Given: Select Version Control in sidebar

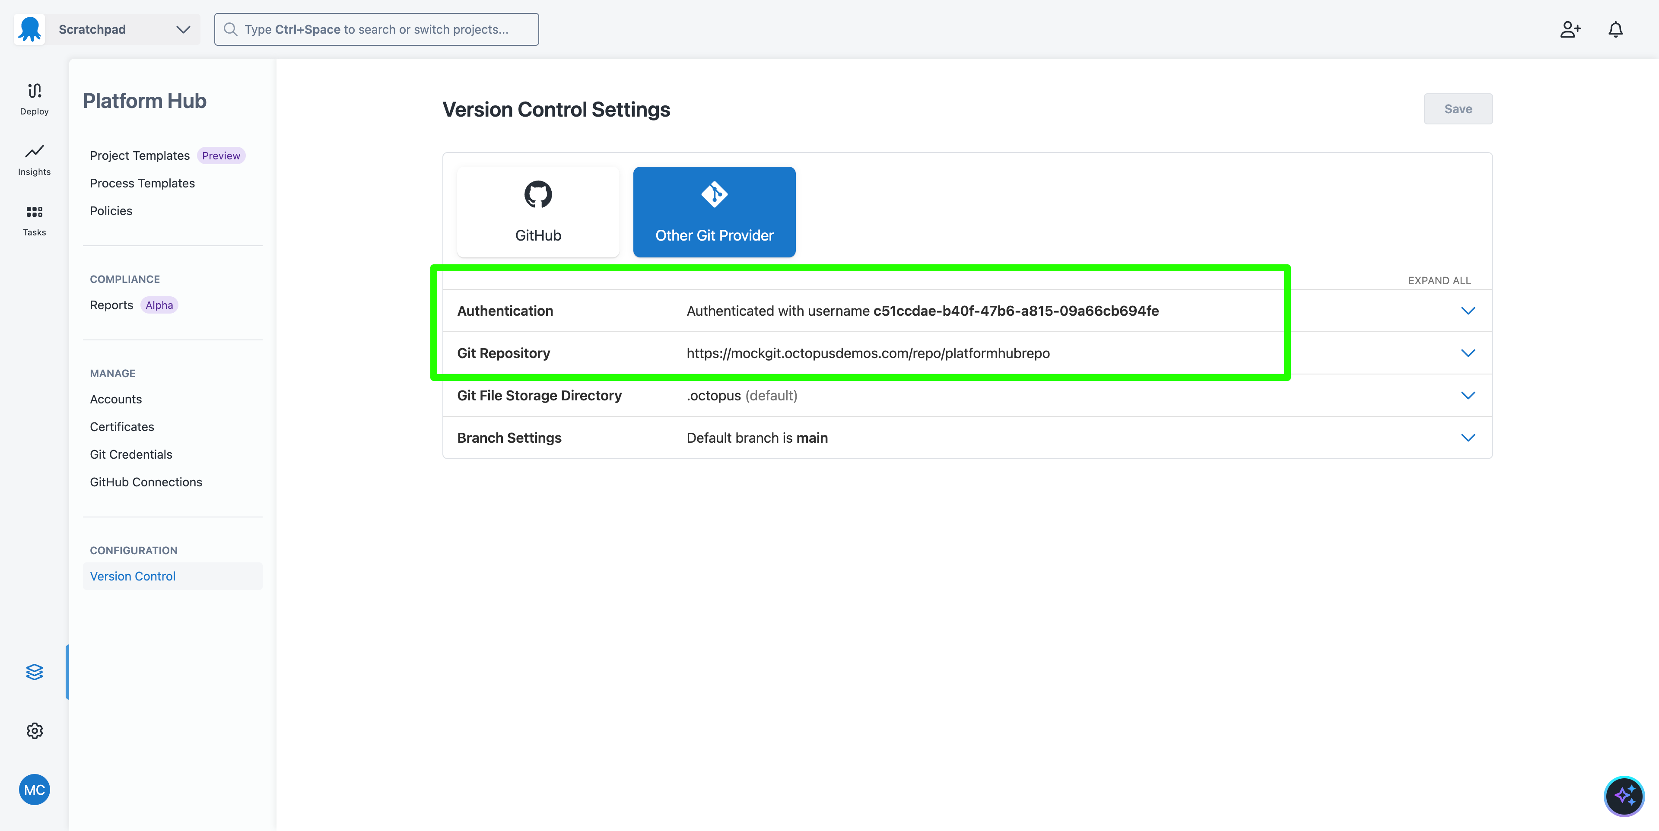Looking at the screenshot, I should point(173,576).
